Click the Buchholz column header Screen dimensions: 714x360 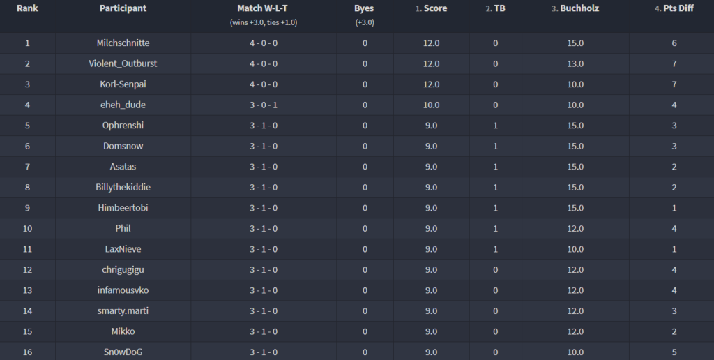[x=579, y=9]
